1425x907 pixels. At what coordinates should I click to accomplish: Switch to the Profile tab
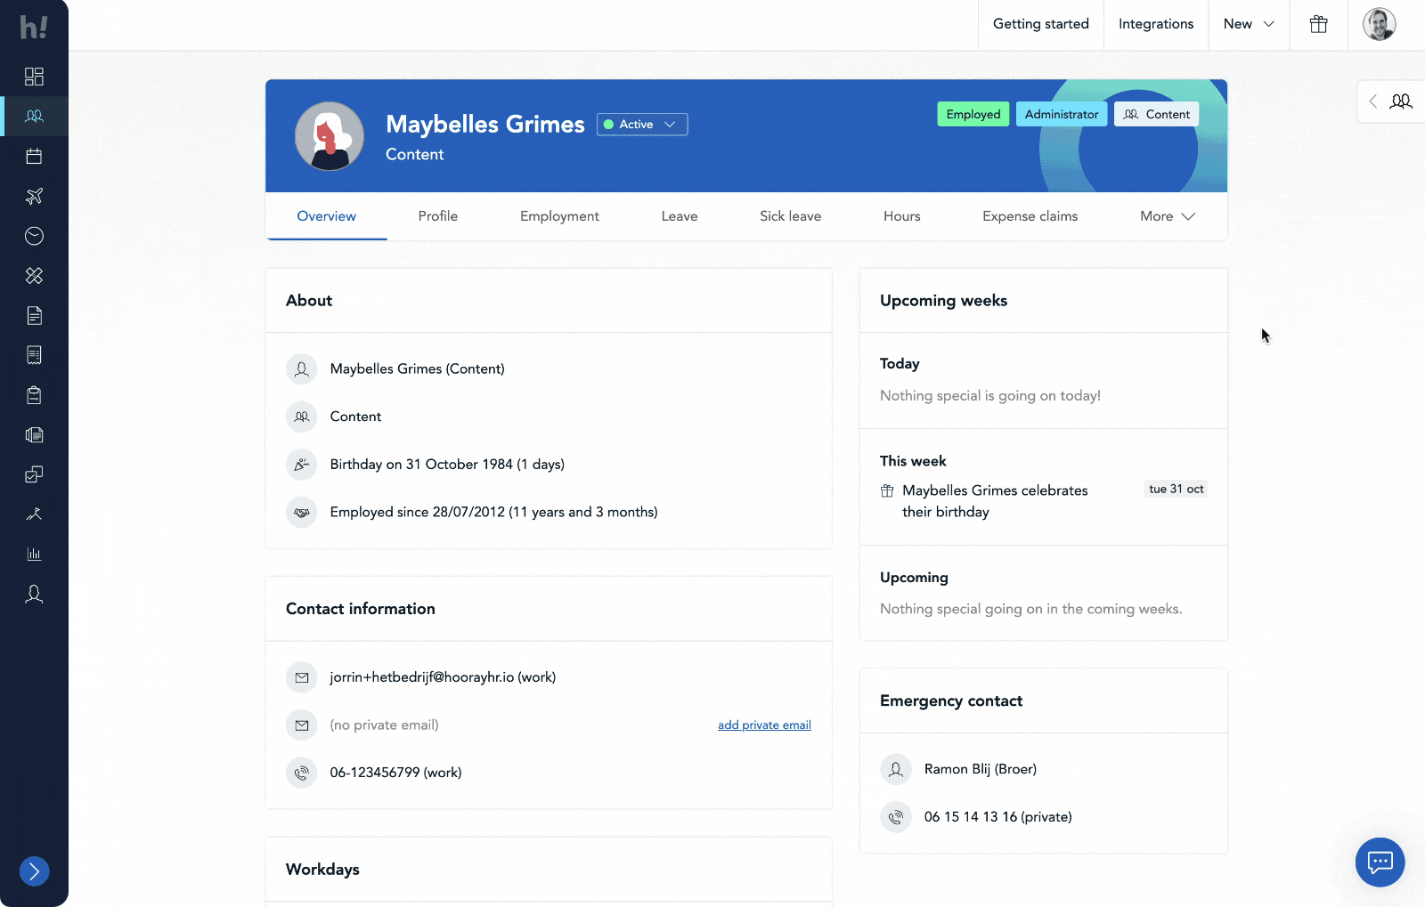pyautogui.click(x=437, y=216)
